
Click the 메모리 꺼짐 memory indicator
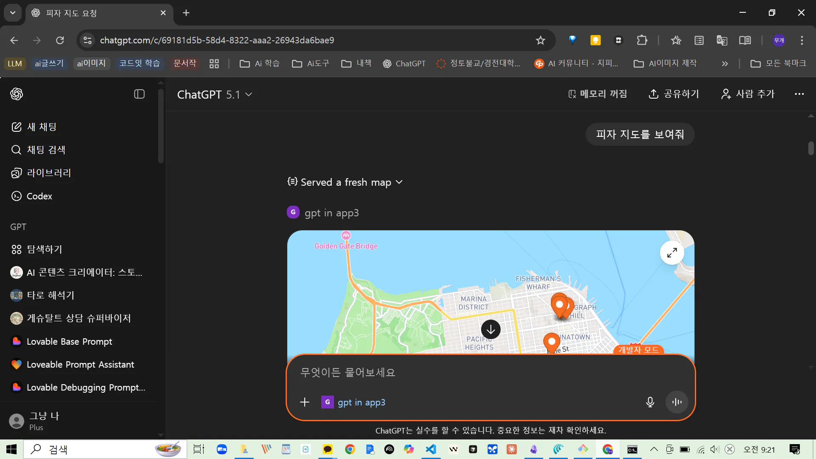click(598, 94)
